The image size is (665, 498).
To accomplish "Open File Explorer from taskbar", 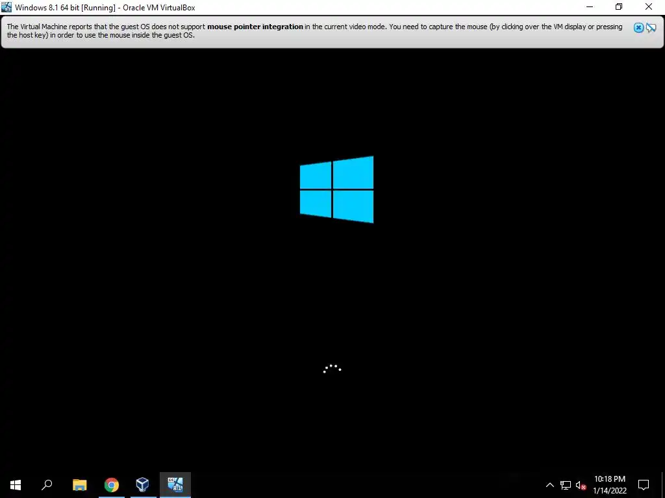I will (80, 485).
